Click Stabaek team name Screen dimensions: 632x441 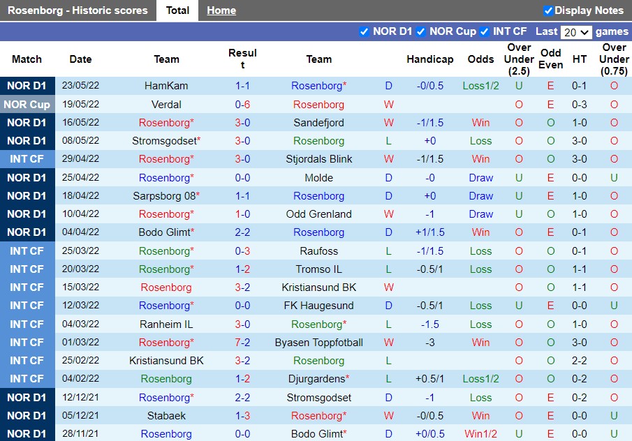[x=166, y=416]
